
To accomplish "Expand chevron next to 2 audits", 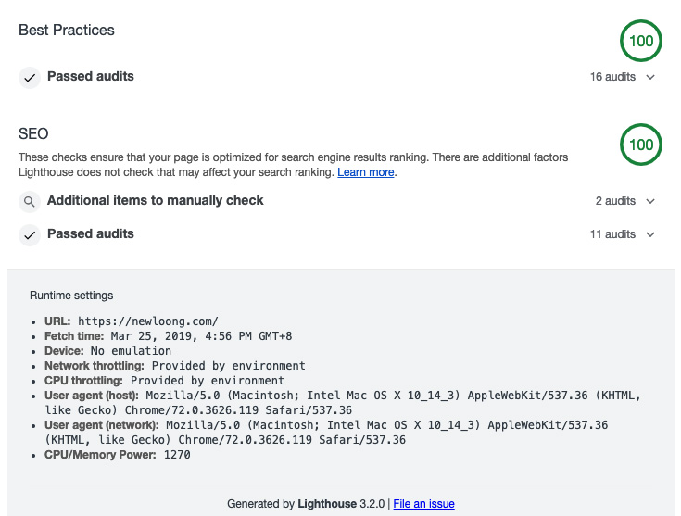I will tap(650, 201).
